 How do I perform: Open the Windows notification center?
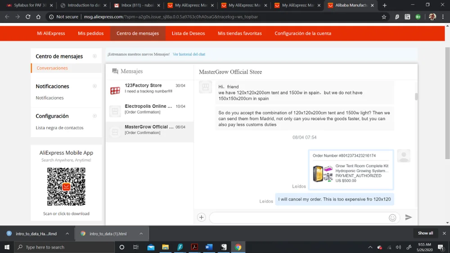[441, 247]
